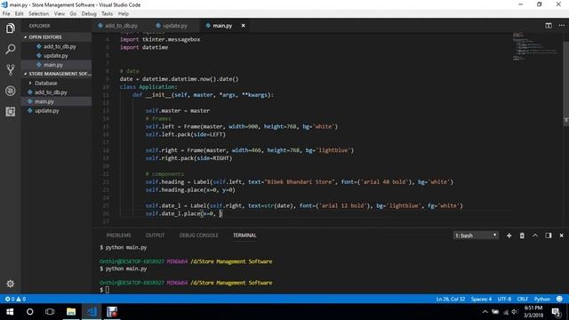The height and width of the screenshot is (320, 569).
Task: Switch to the add_to_db.py editor tab
Action: (x=121, y=26)
